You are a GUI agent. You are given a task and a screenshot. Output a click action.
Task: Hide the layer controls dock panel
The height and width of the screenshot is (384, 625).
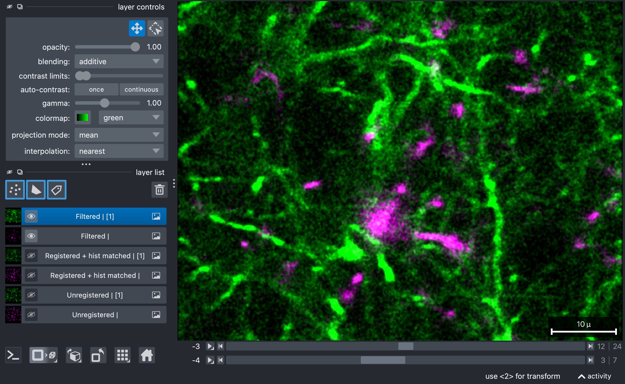pyautogui.click(x=10, y=7)
